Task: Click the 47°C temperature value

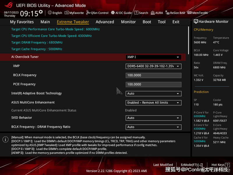Action: point(216,42)
